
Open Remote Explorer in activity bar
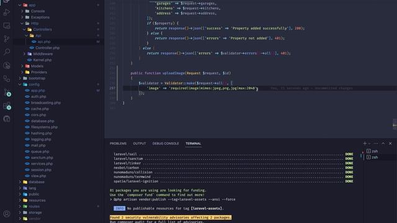(x=7, y=25)
